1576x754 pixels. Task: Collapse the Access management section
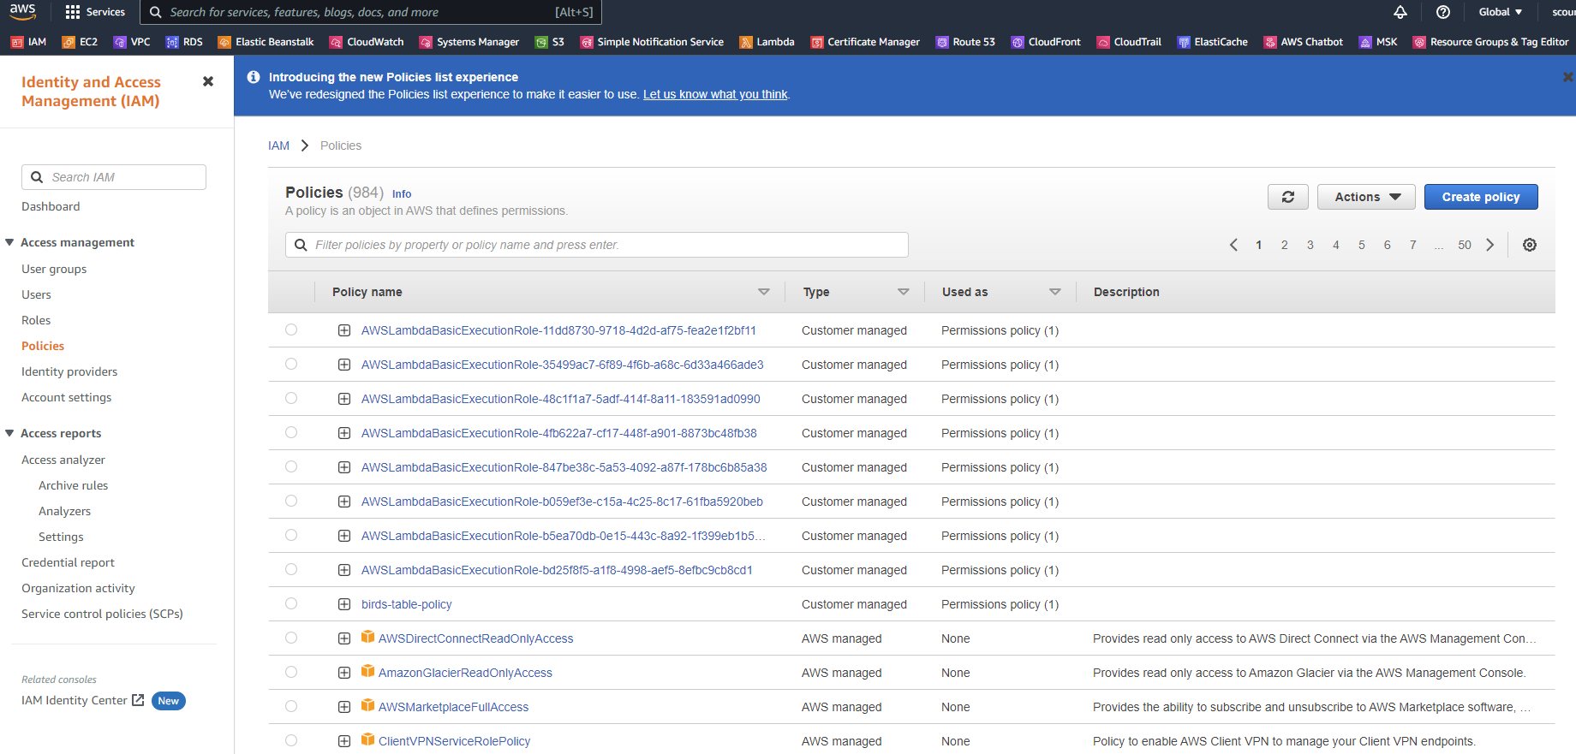10,242
